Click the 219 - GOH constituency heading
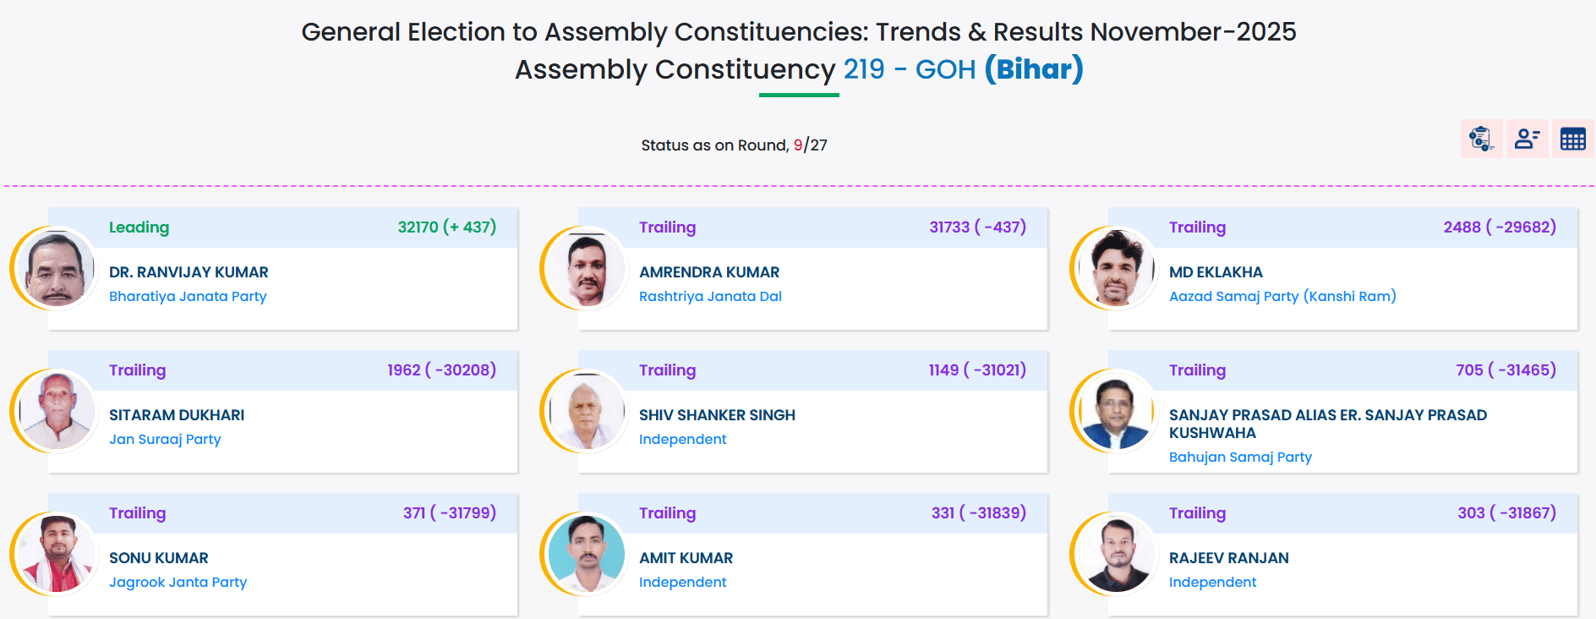Screen dimensions: 1596x619 click(910, 69)
